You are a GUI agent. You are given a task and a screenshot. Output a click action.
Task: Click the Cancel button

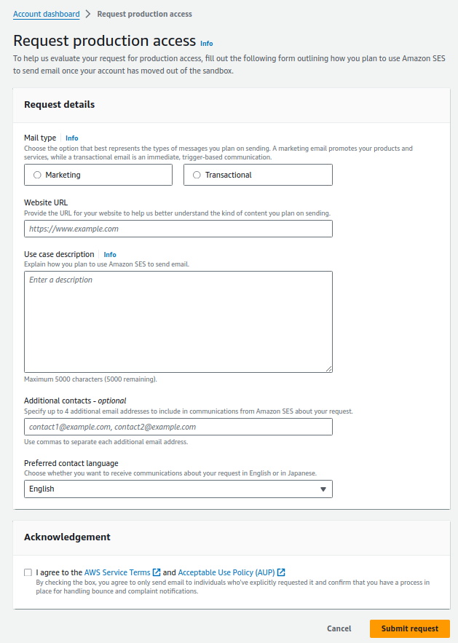[x=339, y=628]
